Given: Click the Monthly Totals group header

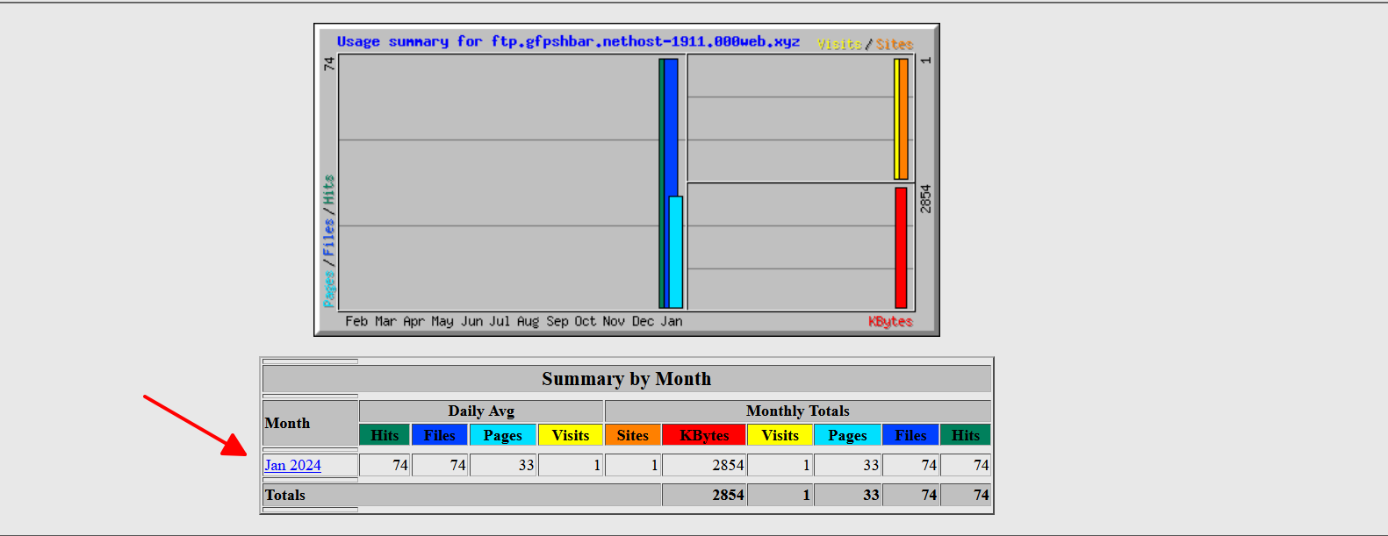Looking at the screenshot, I should click(x=798, y=411).
